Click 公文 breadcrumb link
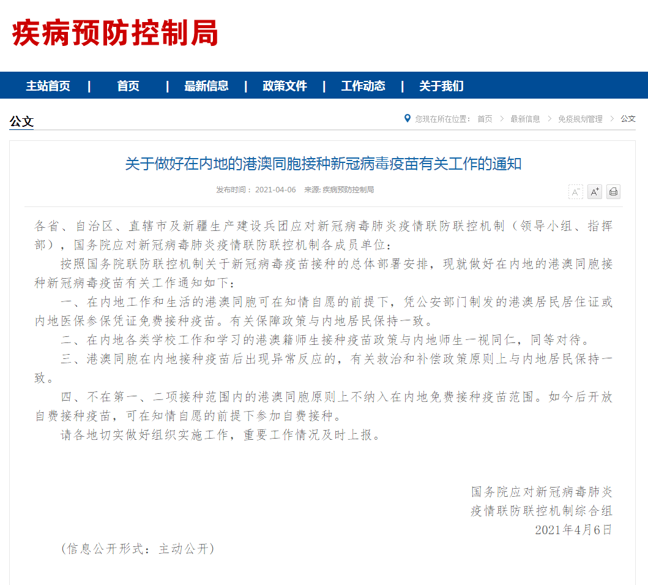The image size is (648, 585). [628, 119]
